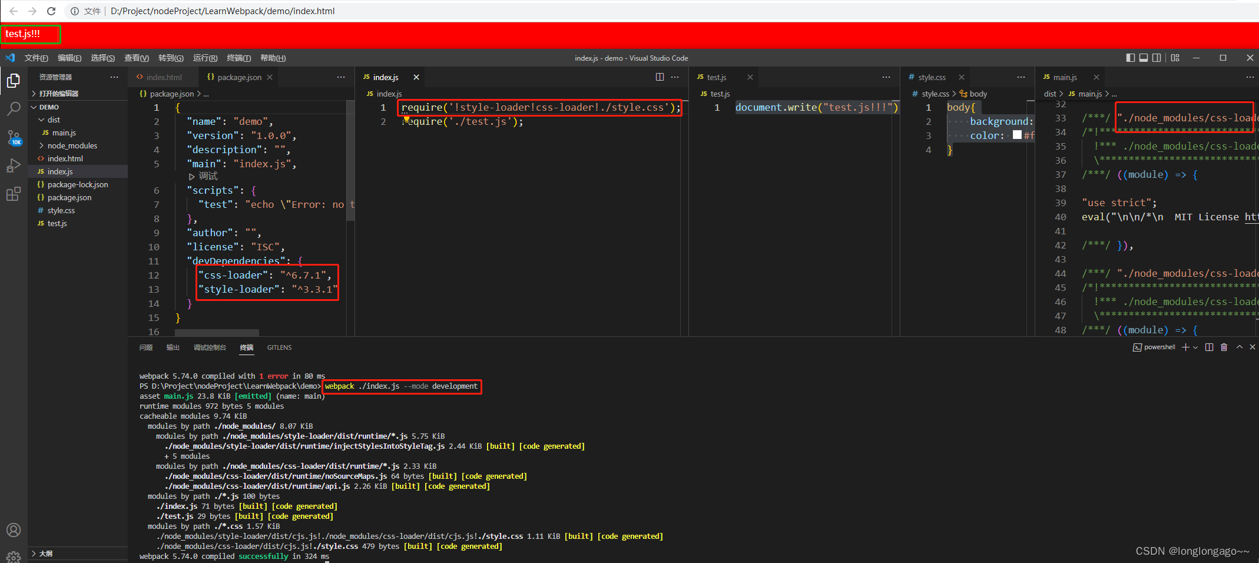The image size is (1259, 563).
Task: Open more actions for index.js editor group
Action: point(675,77)
